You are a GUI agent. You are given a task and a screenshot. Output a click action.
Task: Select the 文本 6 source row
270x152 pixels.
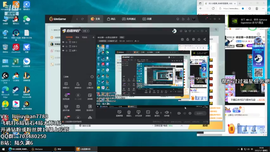78,46
